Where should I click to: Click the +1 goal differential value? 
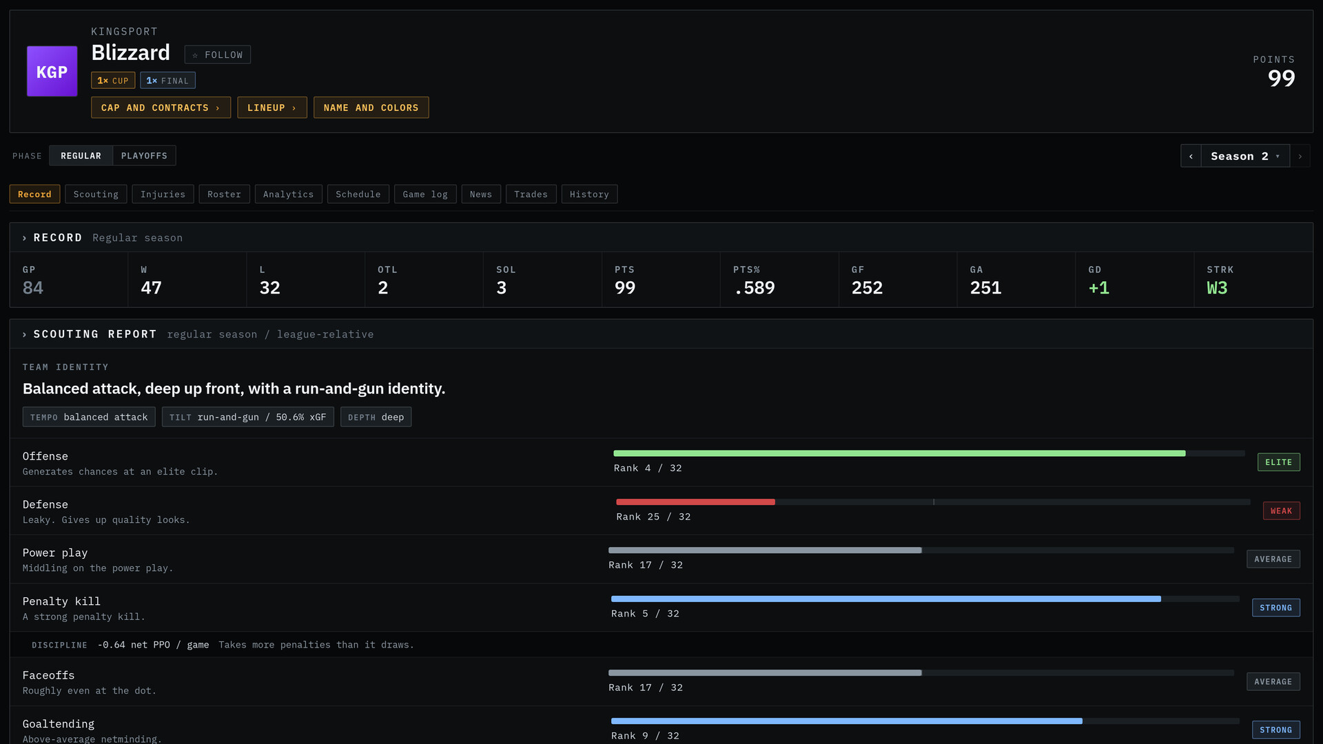pos(1098,288)
